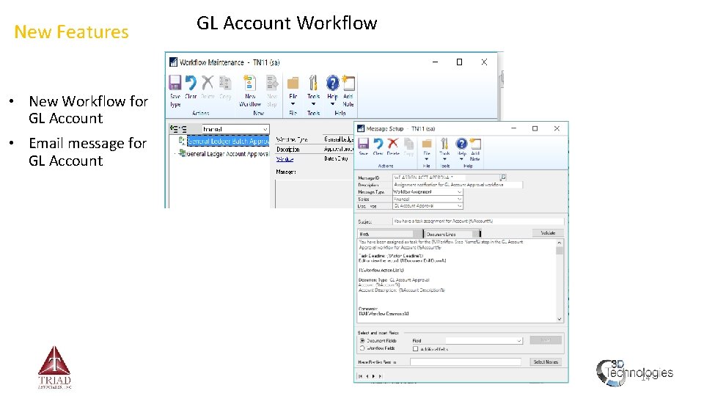Go to first record in Message Setup
Viewport: 704px width, 396px height.
pyautogui.click(x=361, y=376)
